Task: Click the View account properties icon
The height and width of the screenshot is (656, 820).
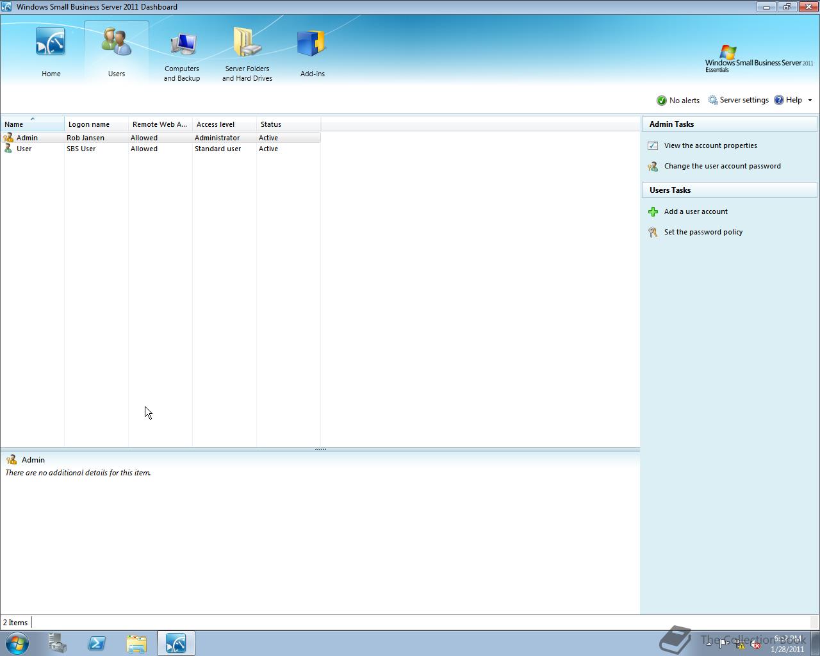Action: tap(653, 146)
